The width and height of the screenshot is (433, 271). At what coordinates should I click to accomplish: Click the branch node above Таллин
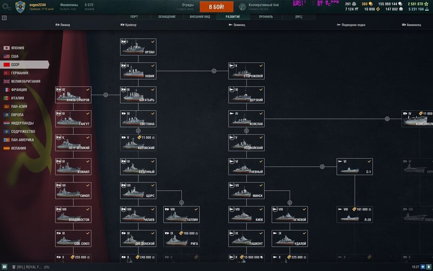point(181,203)
